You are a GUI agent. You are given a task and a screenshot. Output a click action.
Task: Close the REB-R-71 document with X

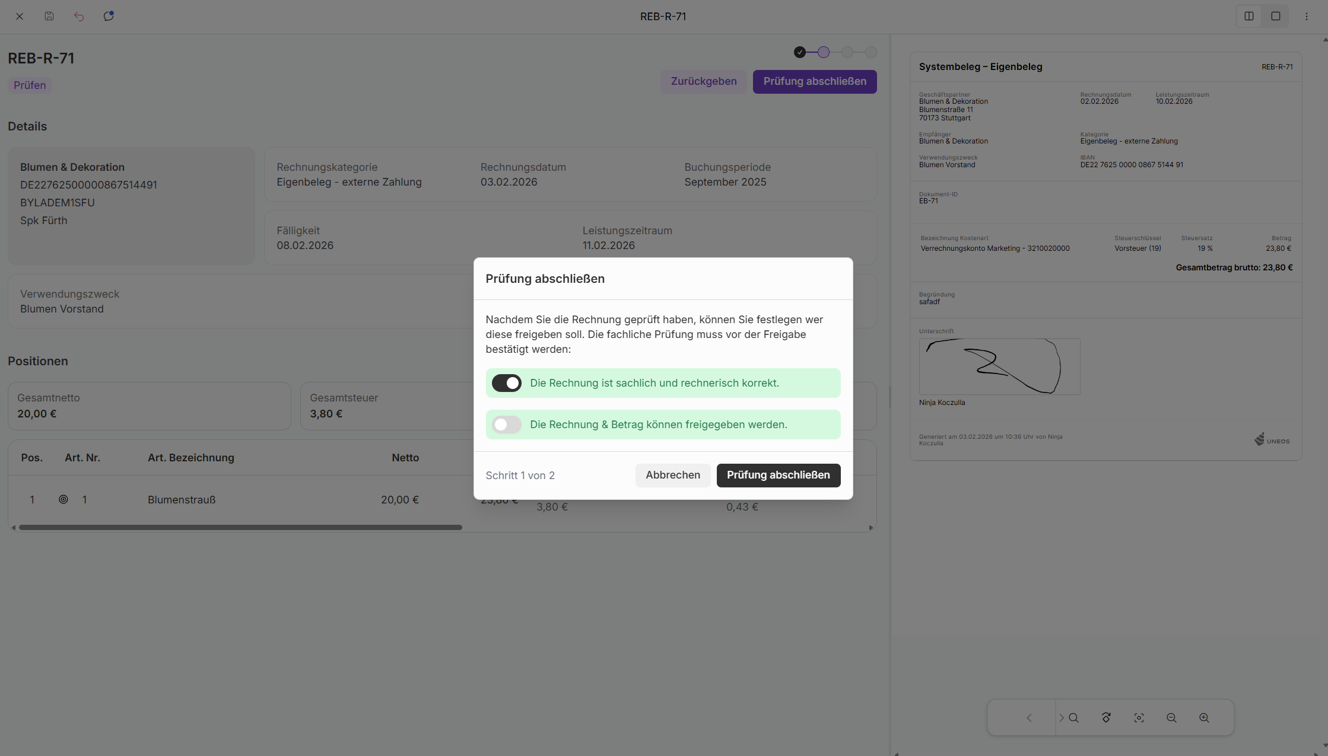click(x=20, y=17)
